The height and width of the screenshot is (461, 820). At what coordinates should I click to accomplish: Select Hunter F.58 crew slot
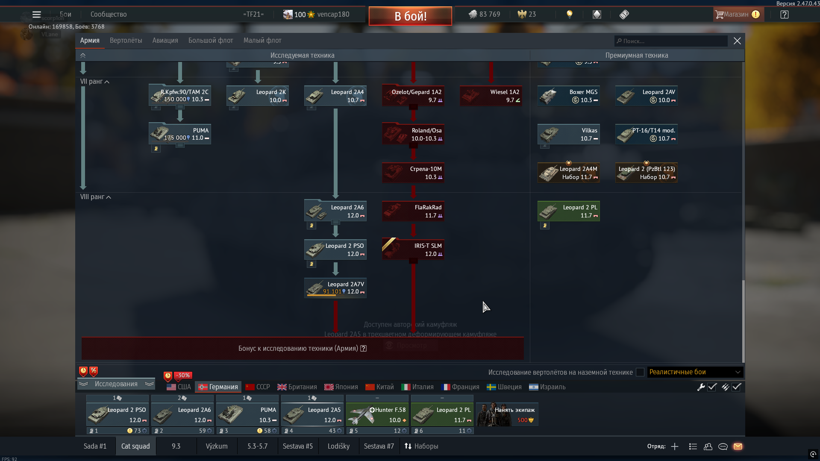click(377, 414)
